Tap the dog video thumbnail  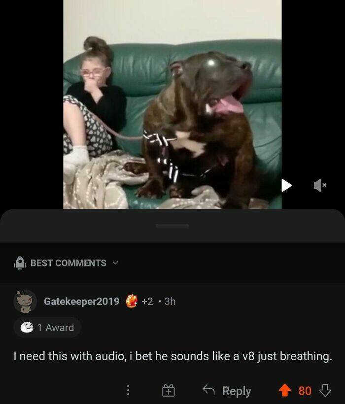172,104
